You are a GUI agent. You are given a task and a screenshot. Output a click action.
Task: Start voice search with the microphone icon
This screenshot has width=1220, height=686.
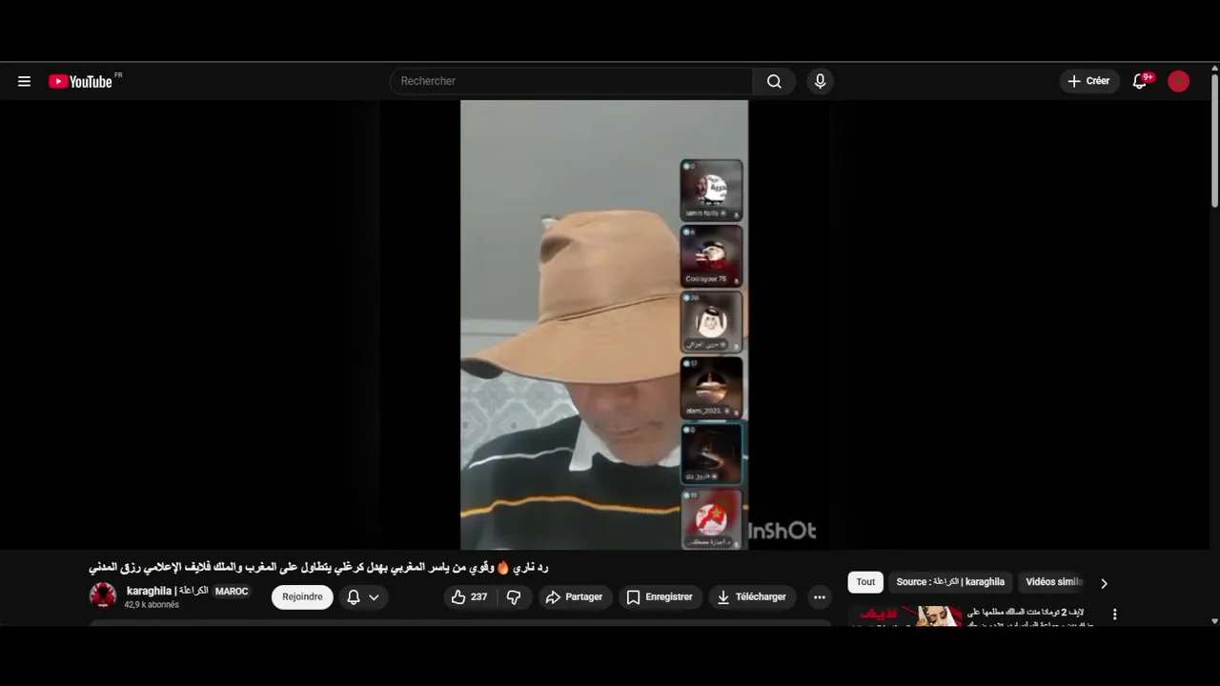820,81
